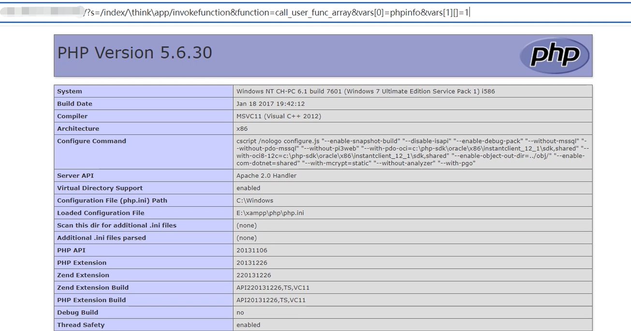Select the Virtual Directory Support enabled value

tap(249, 188)
